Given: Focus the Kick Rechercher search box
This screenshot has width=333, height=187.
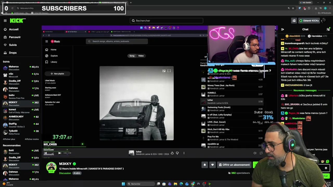Looking at the screenshot, I should (x=166, y=21).
